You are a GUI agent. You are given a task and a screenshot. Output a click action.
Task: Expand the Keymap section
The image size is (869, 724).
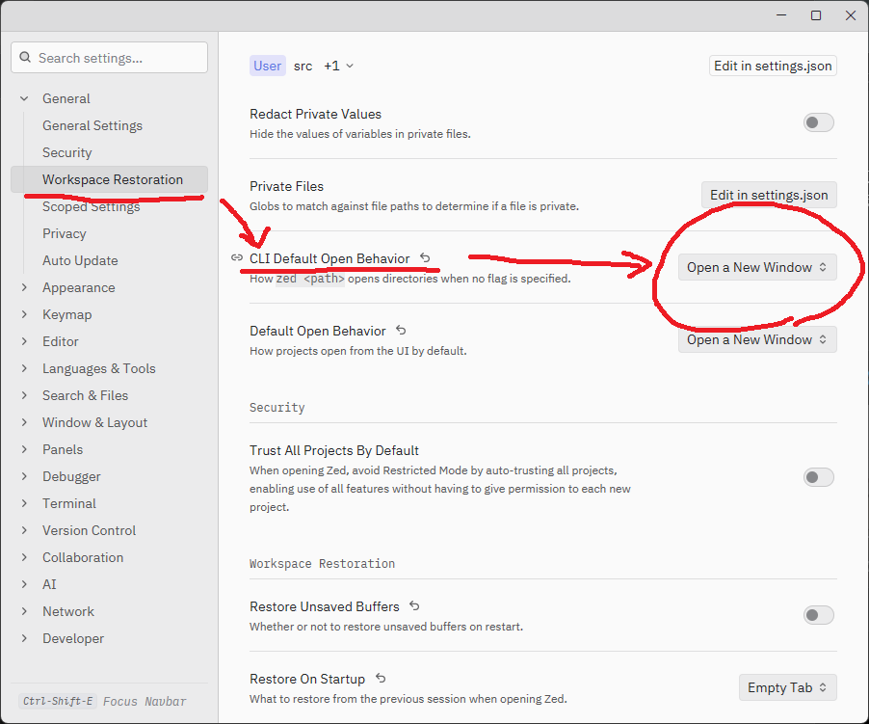[24, 314]
